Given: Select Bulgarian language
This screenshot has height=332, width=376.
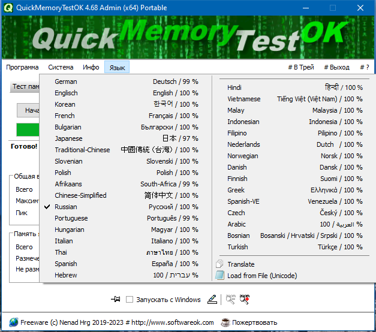Looking at the screenshot, I should point(126,127).
